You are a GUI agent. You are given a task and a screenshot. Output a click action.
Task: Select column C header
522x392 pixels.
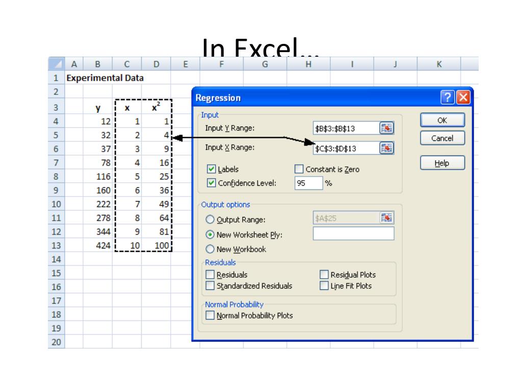tap(127, 64)
